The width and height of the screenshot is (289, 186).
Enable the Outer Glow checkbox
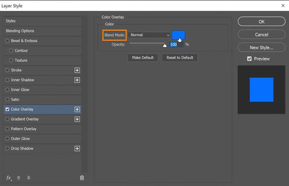7,138
